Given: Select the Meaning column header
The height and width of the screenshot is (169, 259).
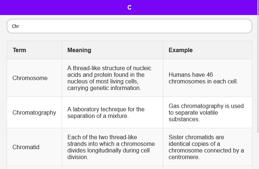Looking at the screenshot, I should click(79, 50).
